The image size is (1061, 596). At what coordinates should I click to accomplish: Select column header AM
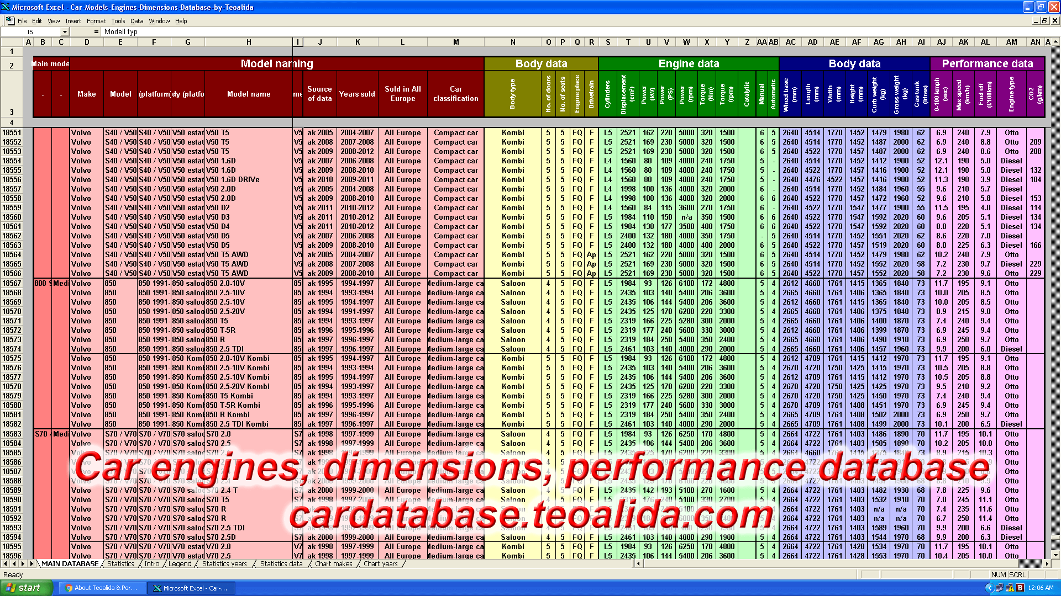[1011, 42]
